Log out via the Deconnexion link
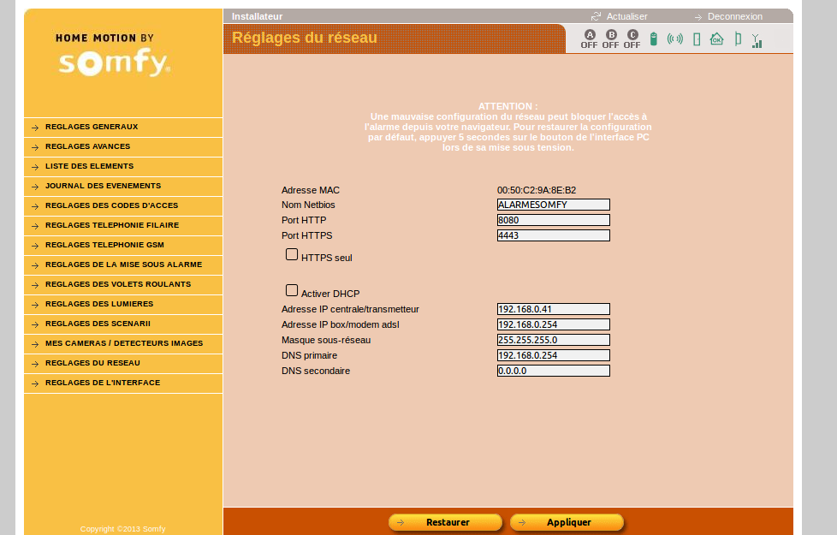The height and width of the screenshot is (535, 837). coord(734,16)
